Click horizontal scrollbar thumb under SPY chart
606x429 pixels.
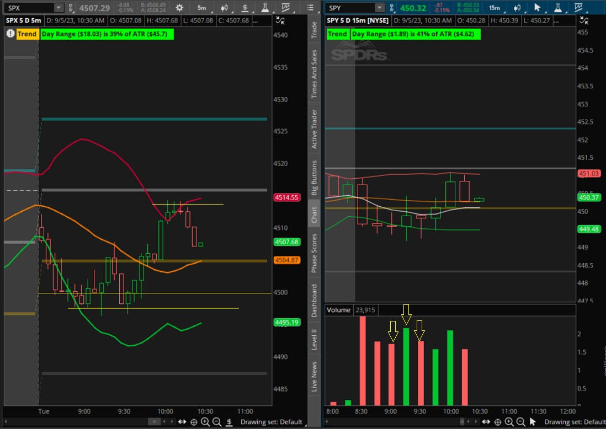462,422
